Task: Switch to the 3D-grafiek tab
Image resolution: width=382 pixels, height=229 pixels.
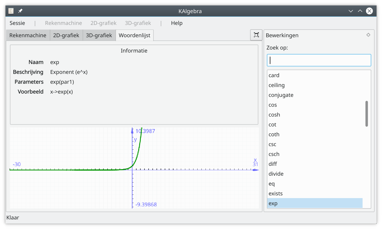Action: (99, 35)
